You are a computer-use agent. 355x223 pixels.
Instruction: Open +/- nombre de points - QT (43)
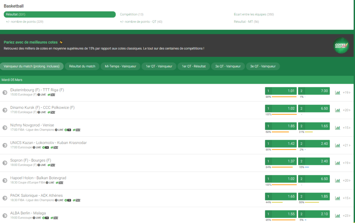141,22
